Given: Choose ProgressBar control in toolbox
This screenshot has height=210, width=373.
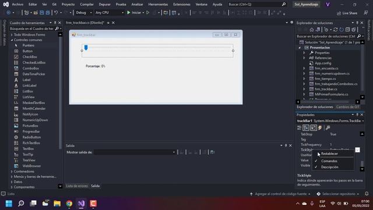Looking at the screenshot, I should click(x=31, y=131).
